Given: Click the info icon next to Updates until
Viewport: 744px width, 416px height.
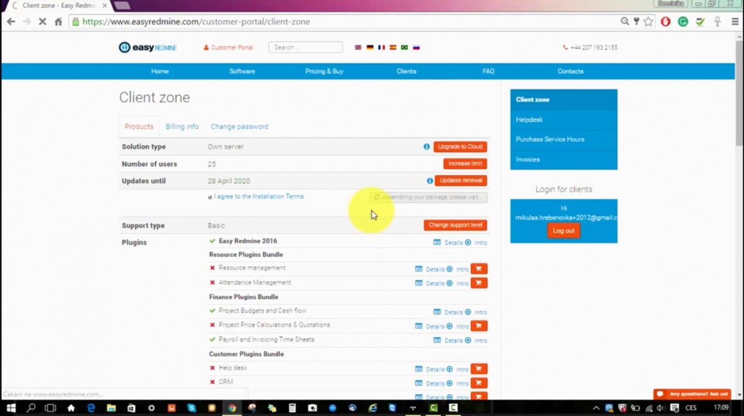Looking at the screenshot, I should pos(430,180).
